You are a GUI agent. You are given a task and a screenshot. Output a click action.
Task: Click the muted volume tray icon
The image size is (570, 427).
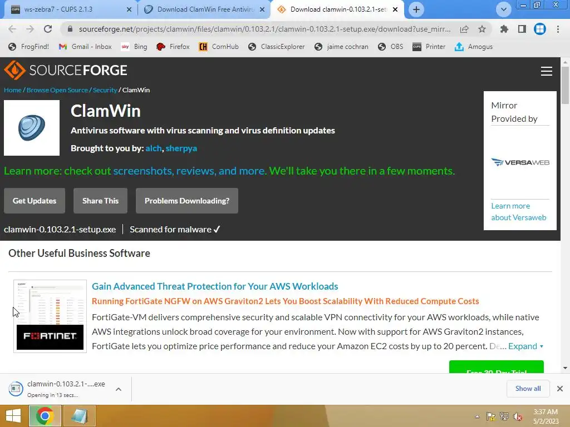pyautogui.click(x=518, y=416)
